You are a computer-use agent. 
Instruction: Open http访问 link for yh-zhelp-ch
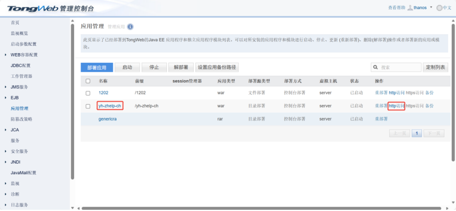tap(396, 106)
